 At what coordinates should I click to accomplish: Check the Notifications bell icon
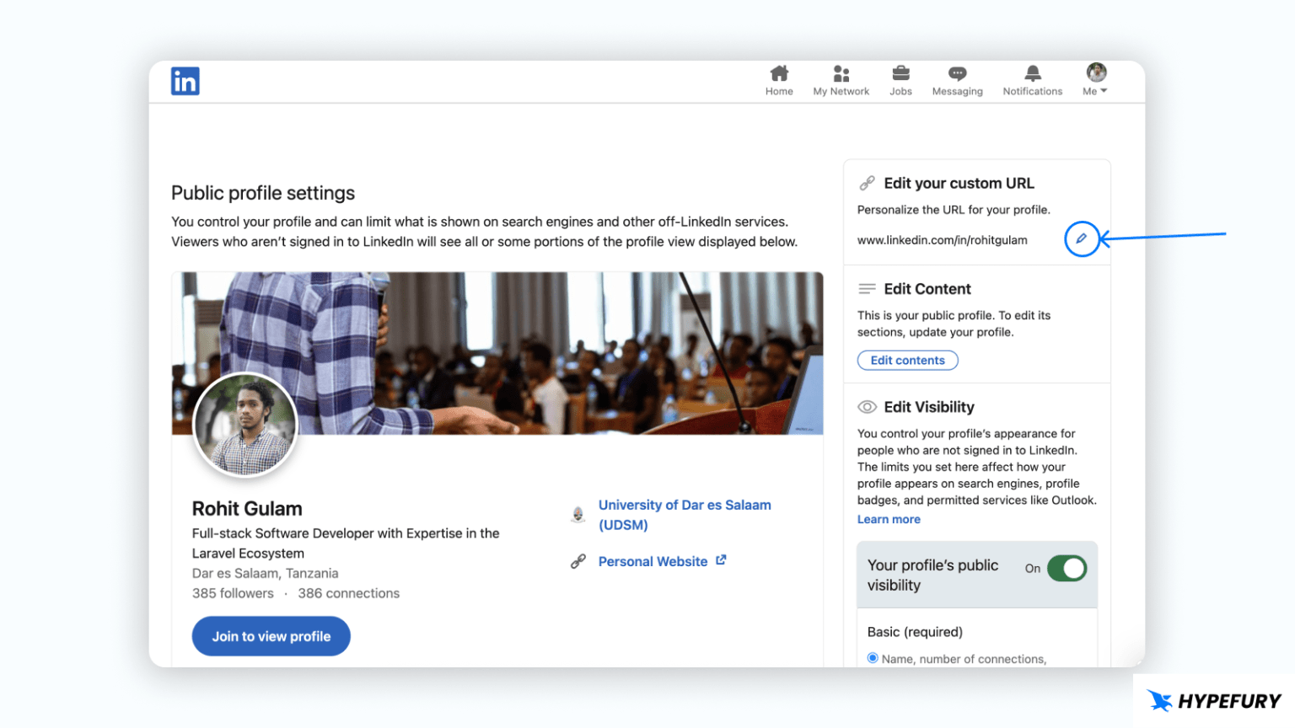1032,74
